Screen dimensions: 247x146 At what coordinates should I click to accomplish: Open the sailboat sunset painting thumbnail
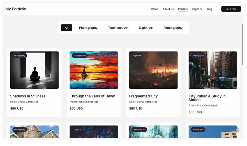[x=94, y=70]
